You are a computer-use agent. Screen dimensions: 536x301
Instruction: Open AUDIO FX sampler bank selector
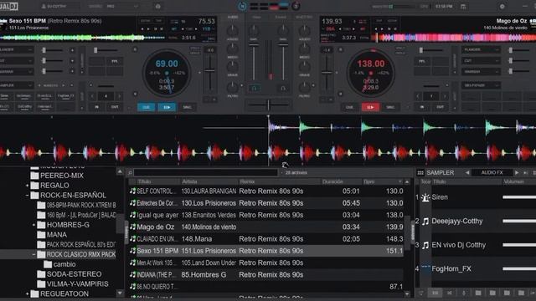coord(492,173)
